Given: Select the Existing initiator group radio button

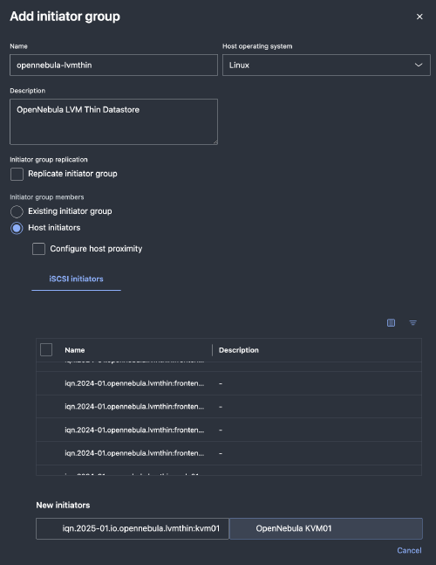Looking at the screenshot, I should (x=17, y=211).
